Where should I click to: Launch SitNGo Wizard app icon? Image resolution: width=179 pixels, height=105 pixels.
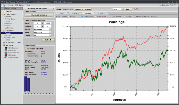click(6, 57)
